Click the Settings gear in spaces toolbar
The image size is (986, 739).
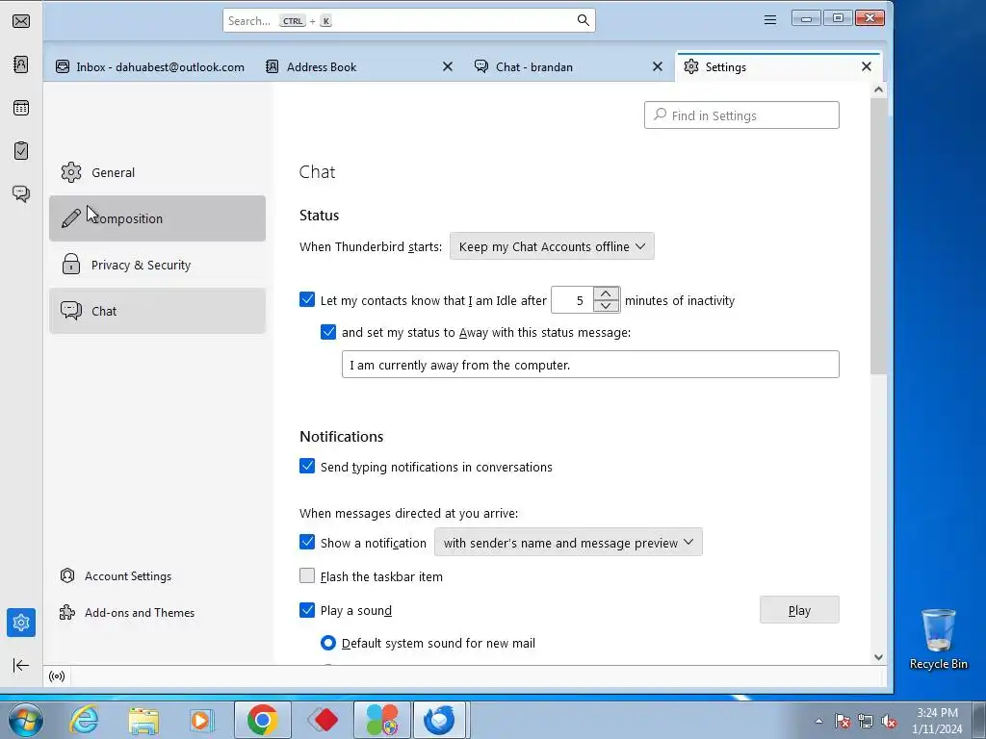point(21,623)
